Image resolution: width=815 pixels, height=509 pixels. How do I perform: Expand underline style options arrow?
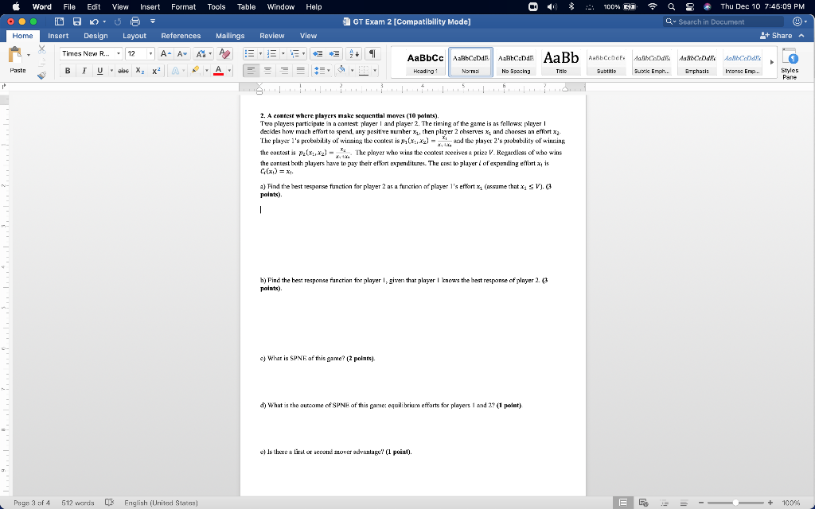coord(111,71)
